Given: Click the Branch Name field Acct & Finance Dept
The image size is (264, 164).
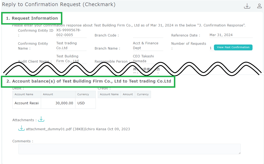Looking at the screenshot, I should (x=148, y=46).
